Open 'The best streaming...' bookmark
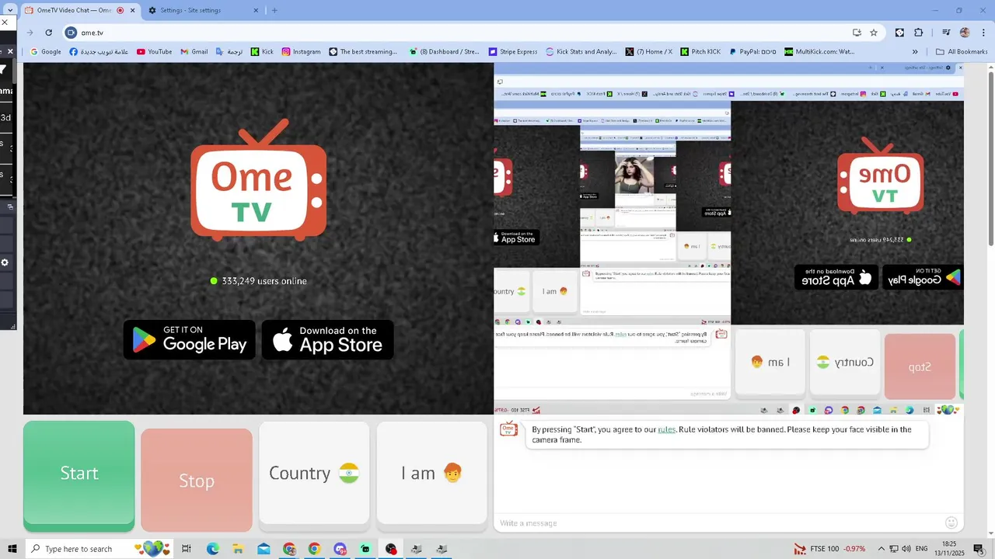Viewport: 995px width, 559px height. click(x=363, y=52)
